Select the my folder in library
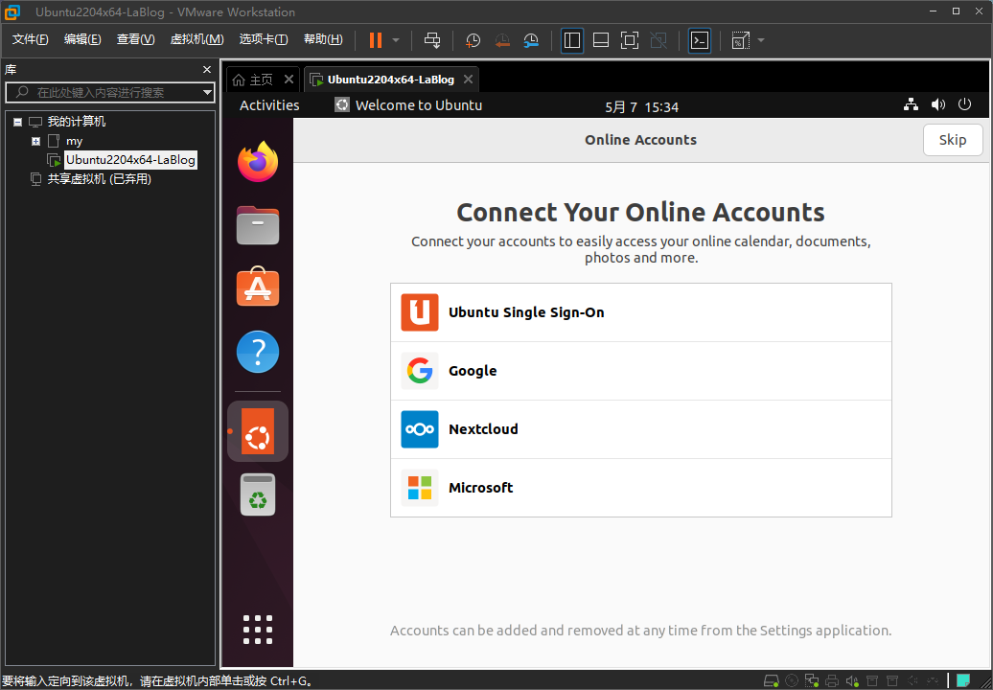 [x=74, y=141]
